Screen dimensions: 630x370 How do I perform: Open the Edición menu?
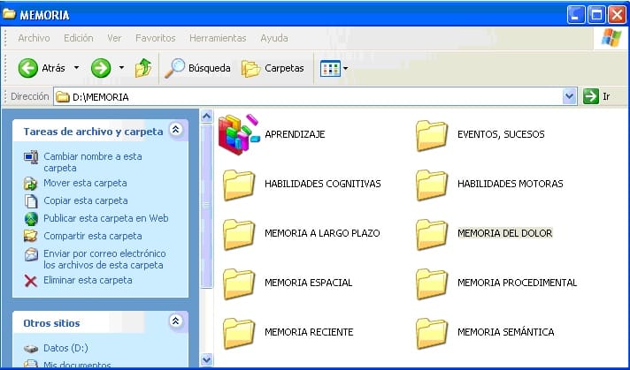(79, 38)
